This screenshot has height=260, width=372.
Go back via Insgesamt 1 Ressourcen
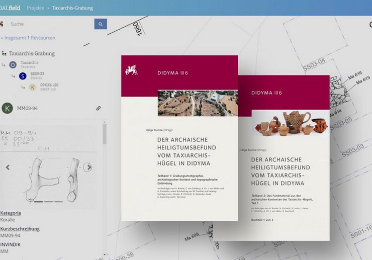(x=29, y=38)
